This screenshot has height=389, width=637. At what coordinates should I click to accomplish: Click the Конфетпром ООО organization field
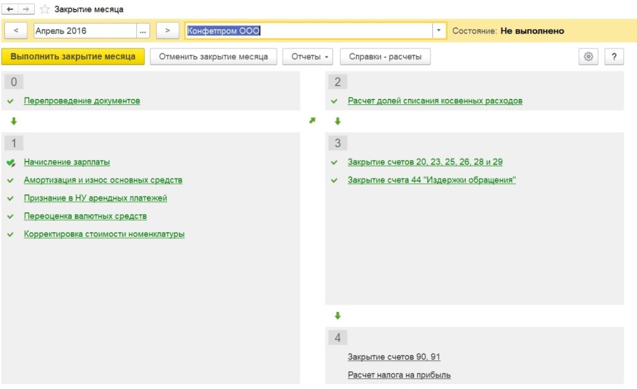pyautogui.click(x=308, y=30)
